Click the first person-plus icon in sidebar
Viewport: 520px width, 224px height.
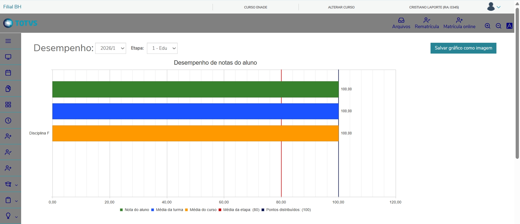click(8, 136)
